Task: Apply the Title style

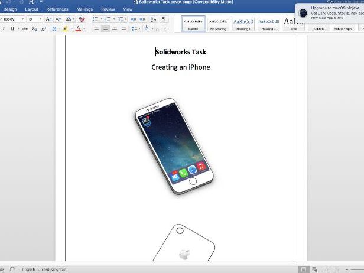Action: (294, 24)
